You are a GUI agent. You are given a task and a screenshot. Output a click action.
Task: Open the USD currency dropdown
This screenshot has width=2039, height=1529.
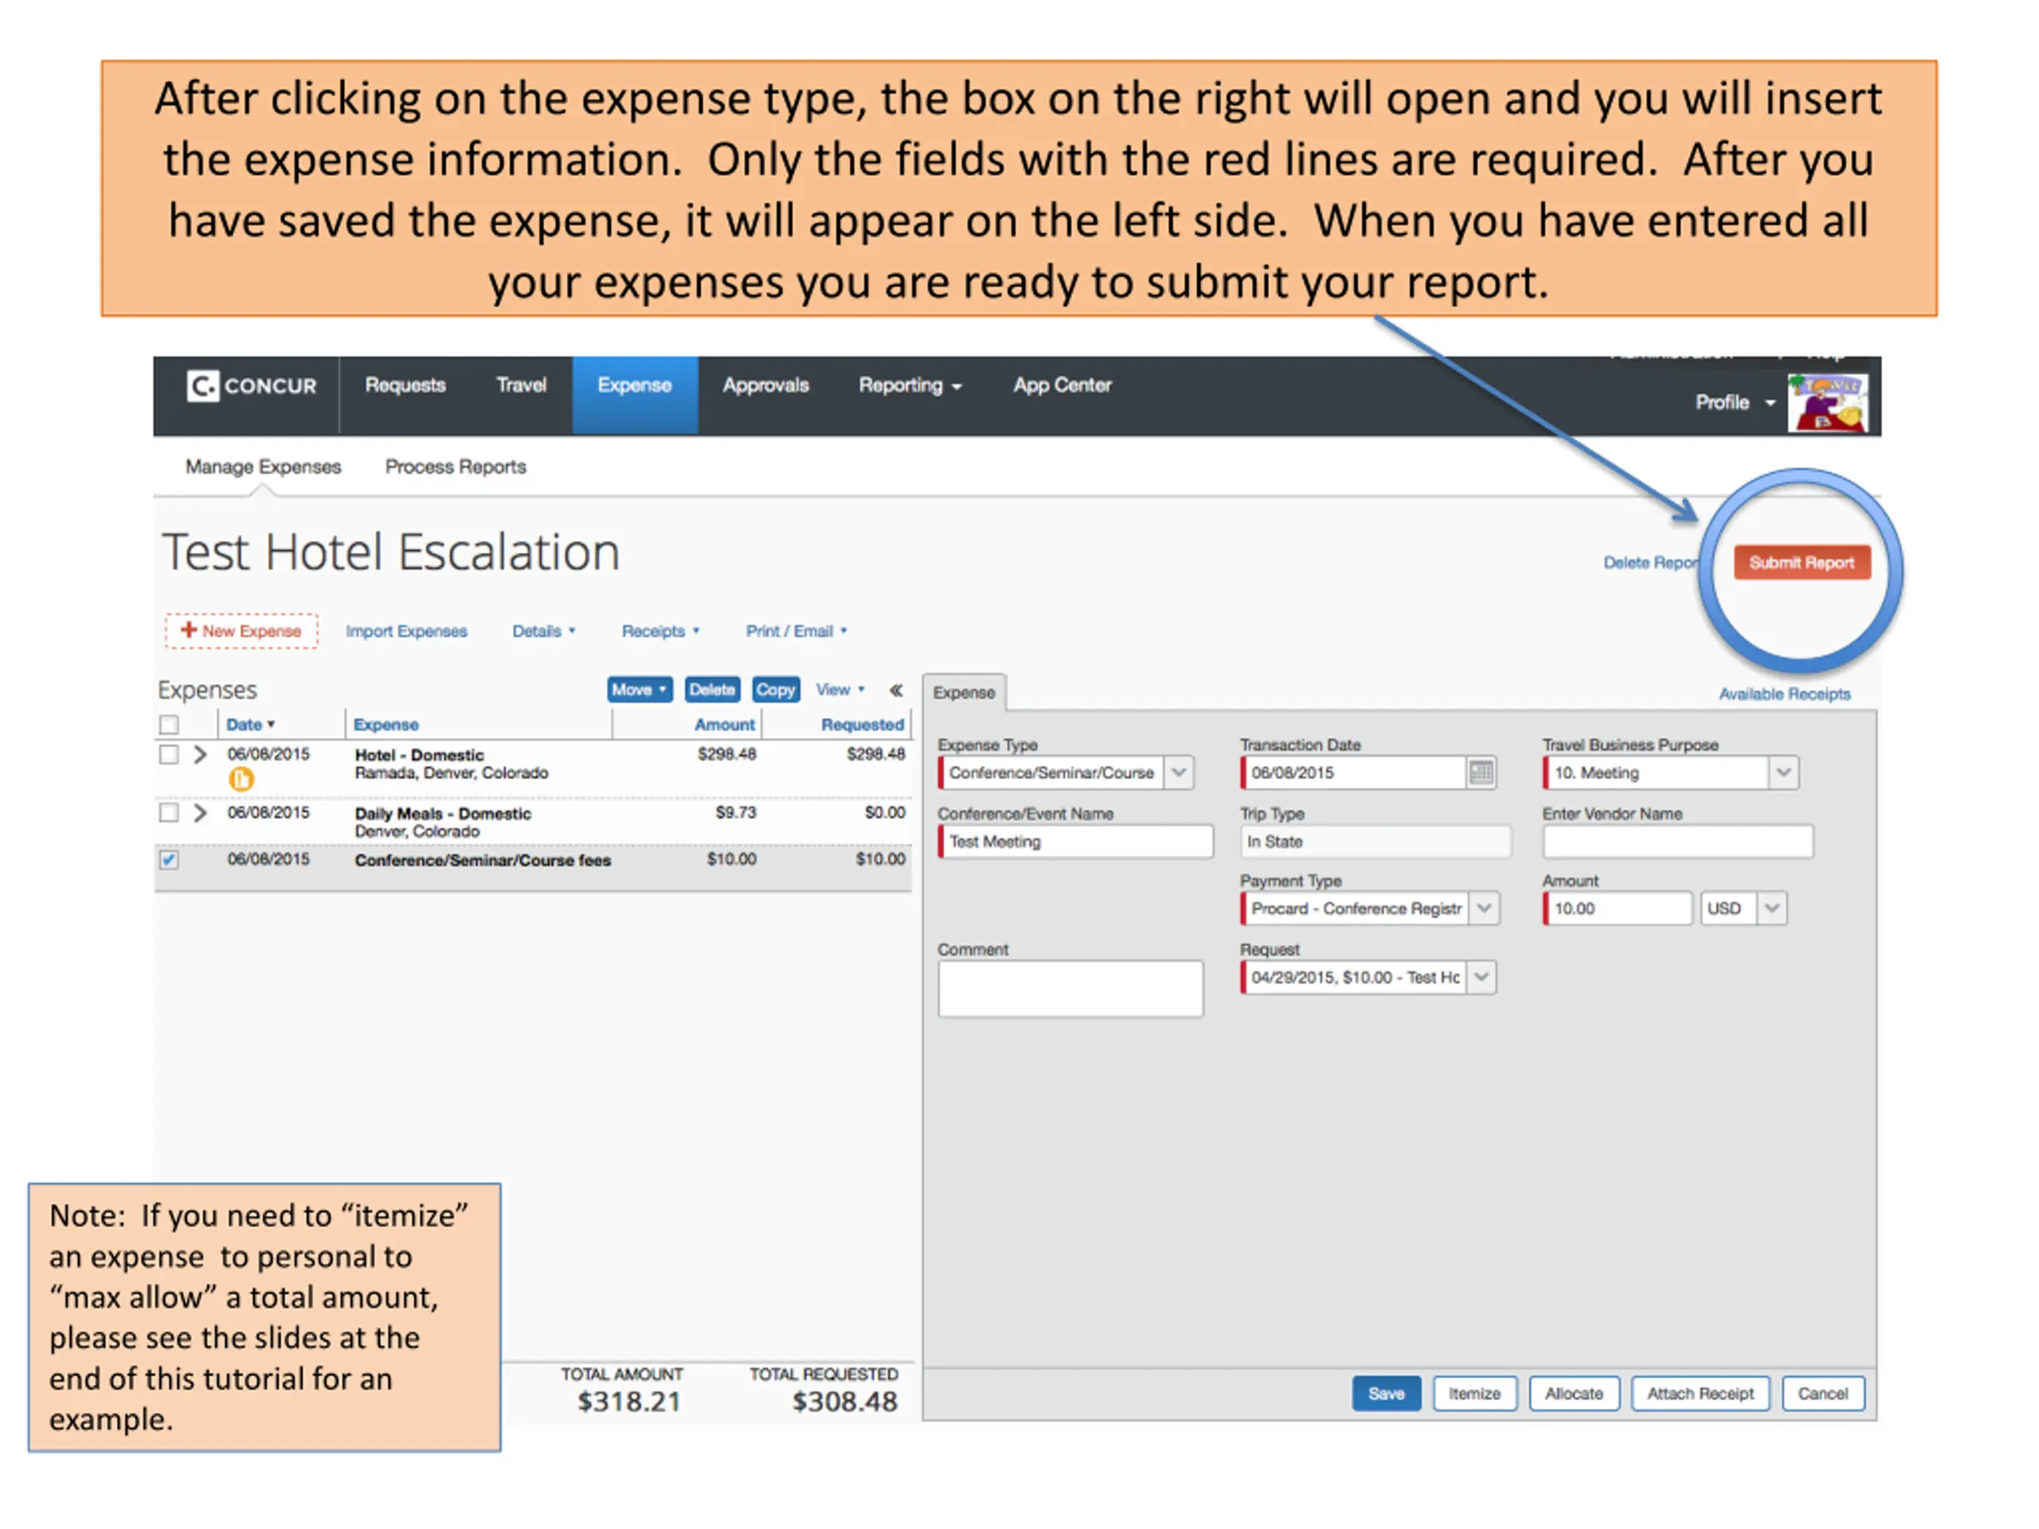click(x=1771, y=908)
